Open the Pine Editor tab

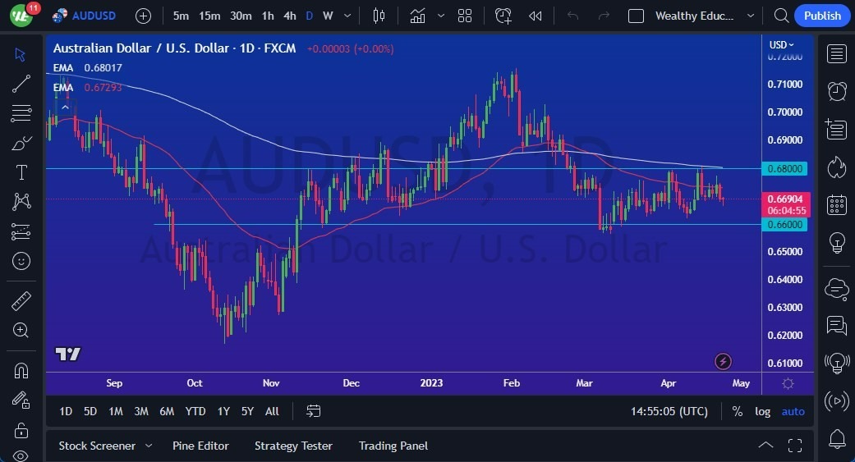200,446
